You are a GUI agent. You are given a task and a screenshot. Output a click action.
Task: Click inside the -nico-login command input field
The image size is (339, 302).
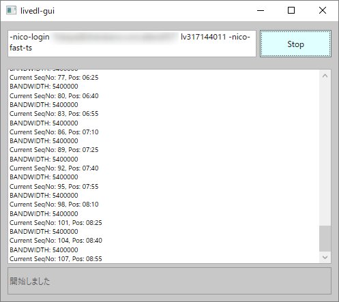point(132,44)
